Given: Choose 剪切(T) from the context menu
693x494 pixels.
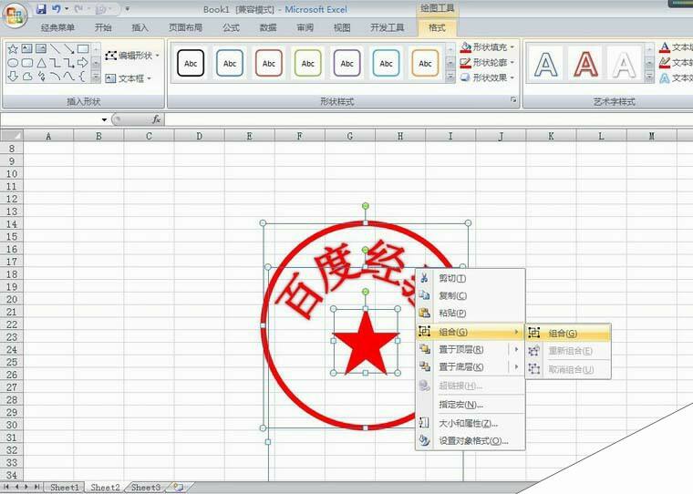Looking at the screenshot, I should 471,278.
